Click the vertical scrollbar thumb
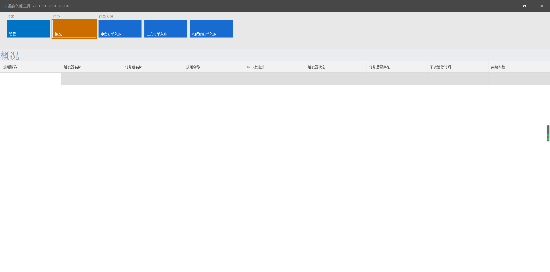This screenshot has width=550, height=272. 548,133
